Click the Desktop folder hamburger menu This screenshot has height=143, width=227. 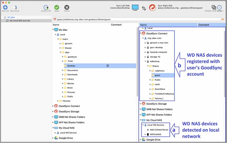108,66
